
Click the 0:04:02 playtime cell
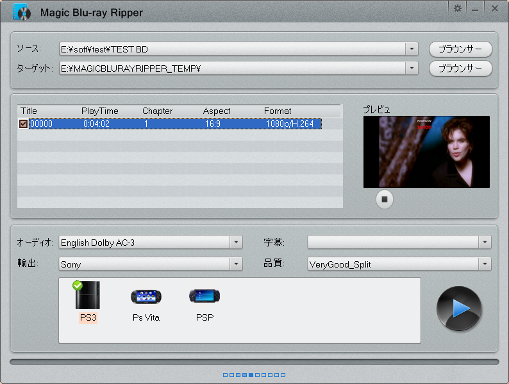click(96, 124)
